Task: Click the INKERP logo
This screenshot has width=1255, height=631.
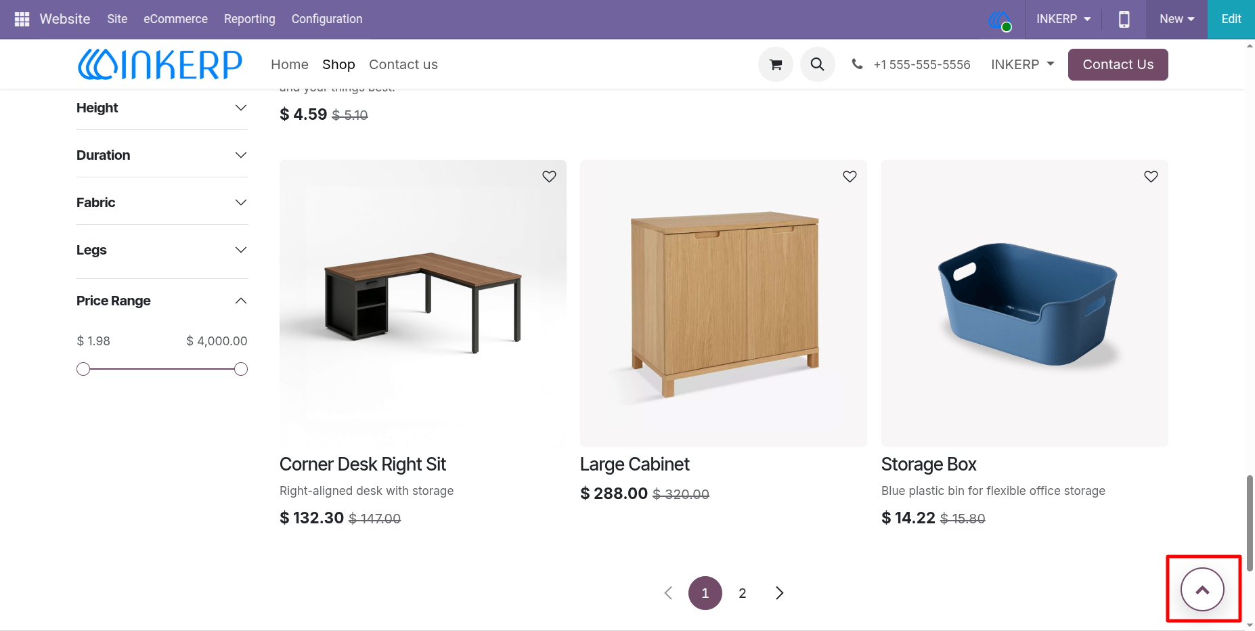Action: pyautogui.click(x=160, y=64)
